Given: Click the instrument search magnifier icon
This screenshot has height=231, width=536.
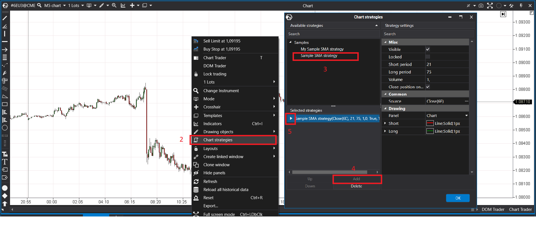Looking at the screenshot, I should tap(39, 5).
